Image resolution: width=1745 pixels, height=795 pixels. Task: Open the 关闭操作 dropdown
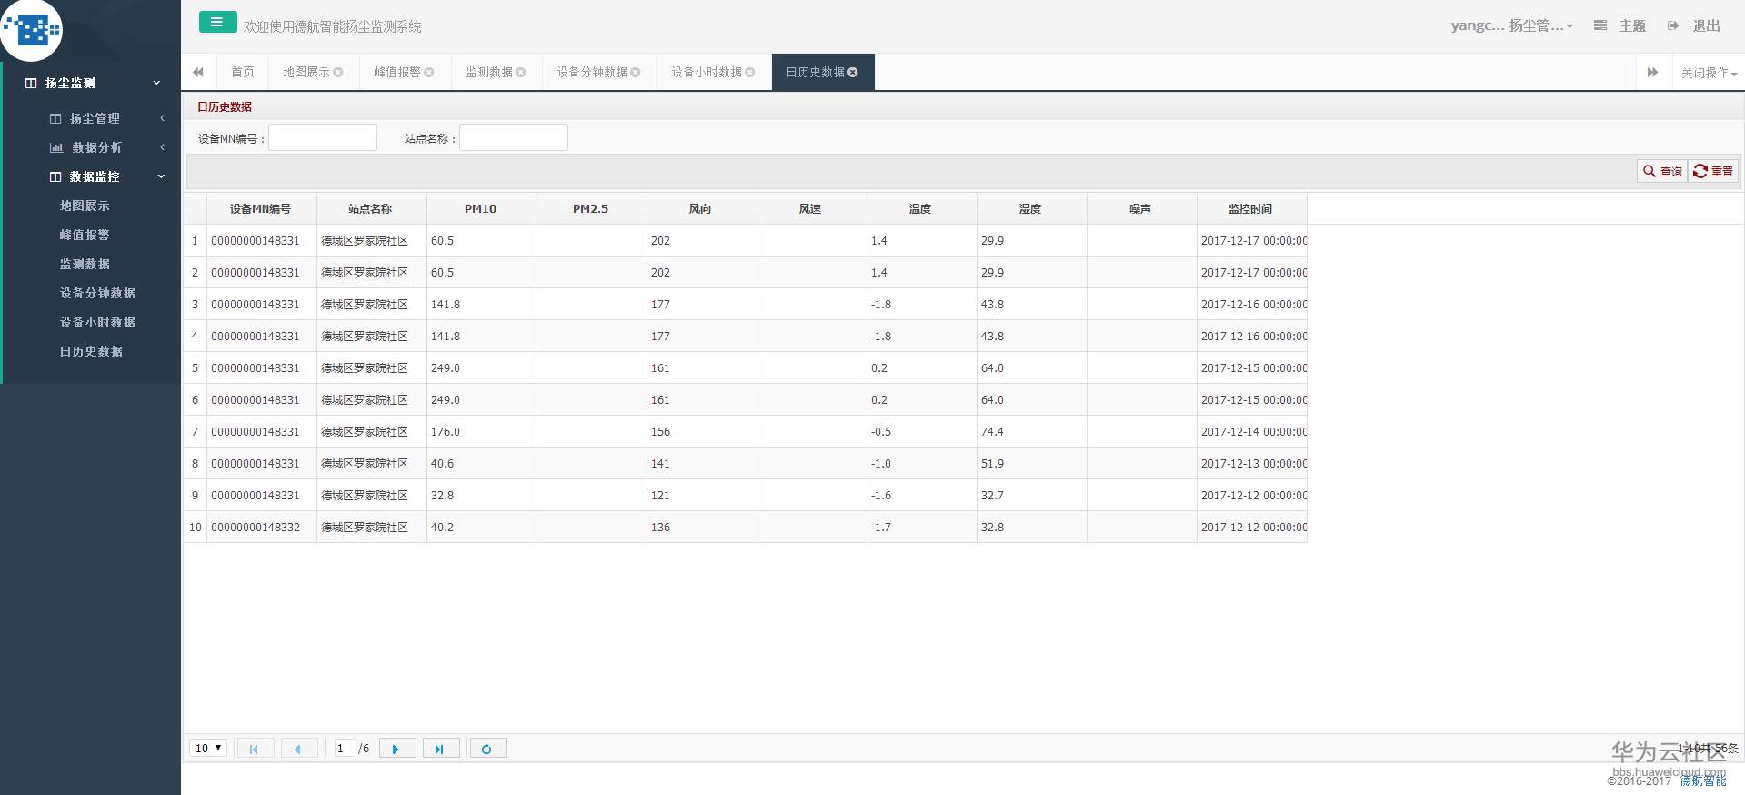tap(1709, 73)
